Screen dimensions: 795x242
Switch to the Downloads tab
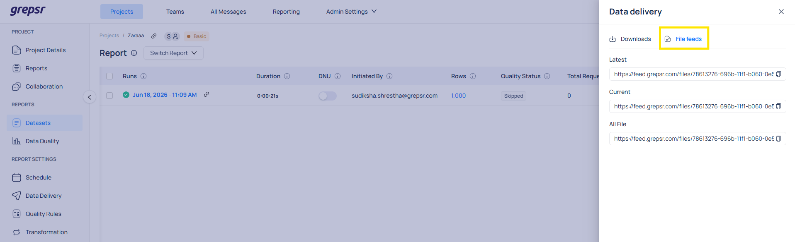point(630,39)
